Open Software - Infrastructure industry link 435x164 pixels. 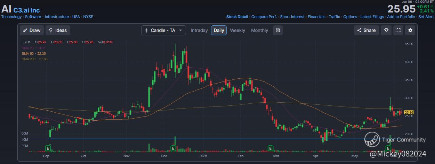[x=47, y=17]
